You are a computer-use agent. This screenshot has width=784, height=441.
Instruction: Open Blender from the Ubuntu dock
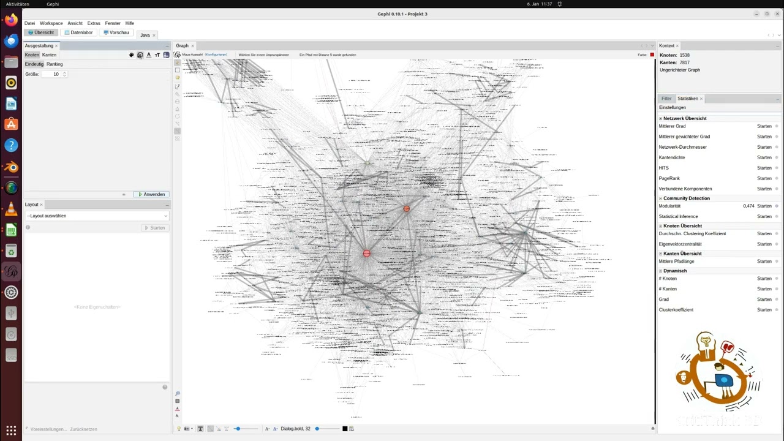11,167
